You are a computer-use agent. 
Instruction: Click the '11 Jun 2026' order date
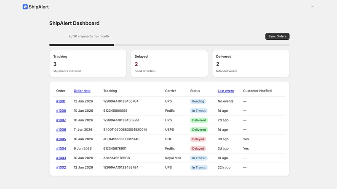pyautogui.click(x=83, y=129)
